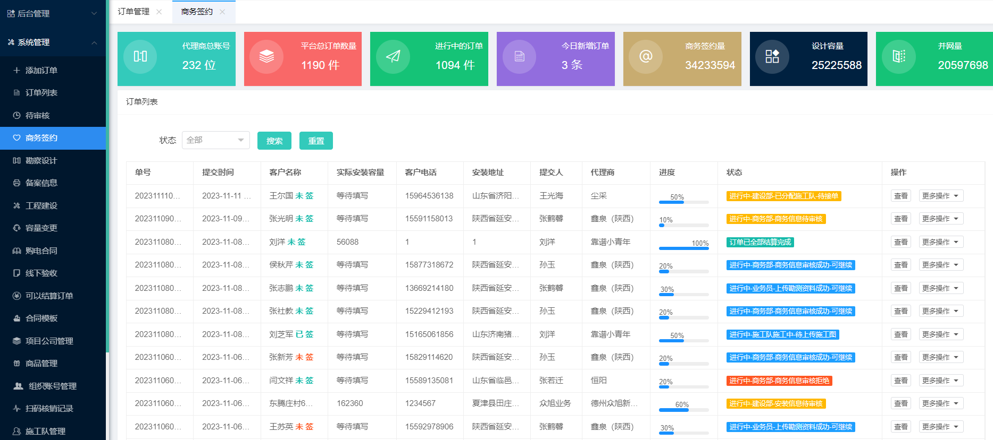
Task: Click the 订单已全部结算完成 status tag
Action: coord(761,242)
